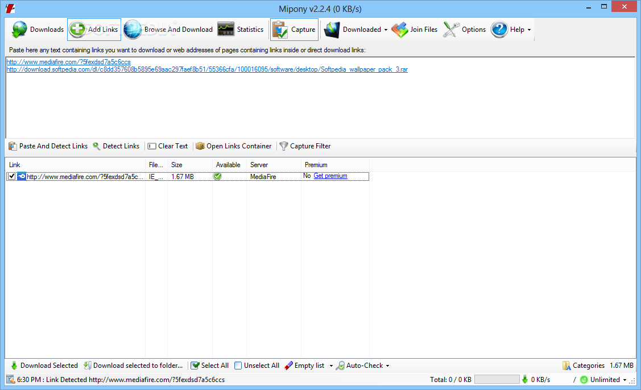Image resolution: width=641 pixels, height=390 pixels.
Task: Open the download.softpedia.com wallpaper pack link
Action: (x=207, y=69)
